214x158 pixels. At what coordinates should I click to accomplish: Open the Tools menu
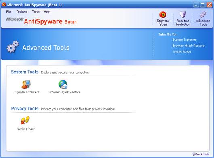[36, 12]
